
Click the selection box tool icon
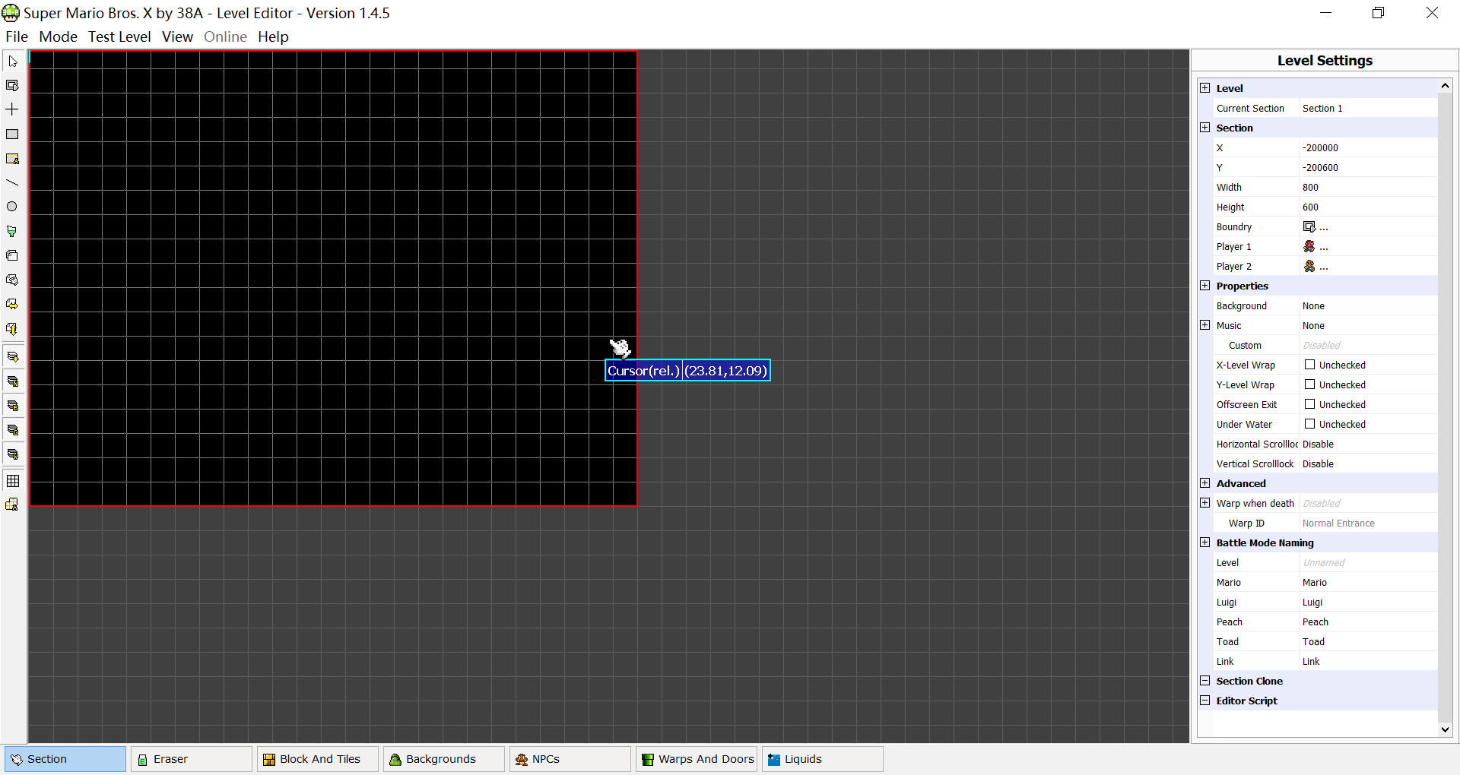coord(13,86)
